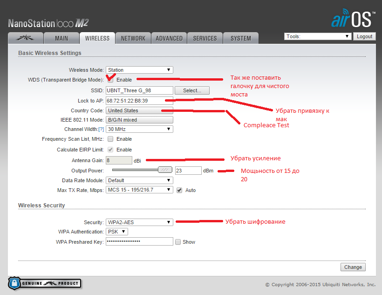Image resolution: width=382 pixels, height=295 pixels.
Task: Toggle WDS Transparent Bridge Mode checkbox
Action: pos(110,80)
